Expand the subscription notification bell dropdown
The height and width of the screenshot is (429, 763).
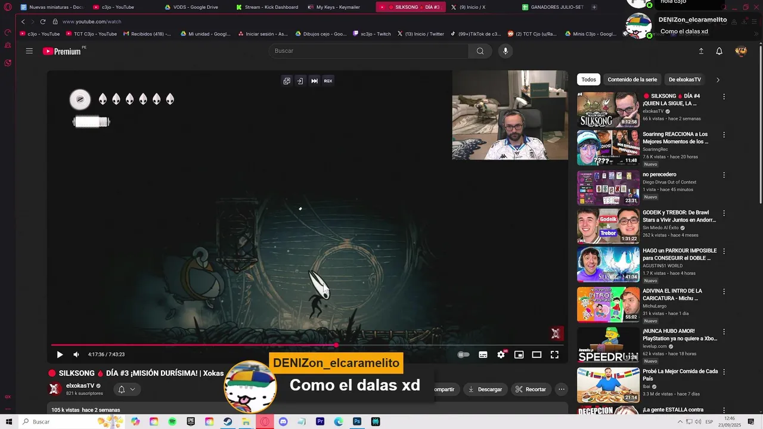point(126,389)
